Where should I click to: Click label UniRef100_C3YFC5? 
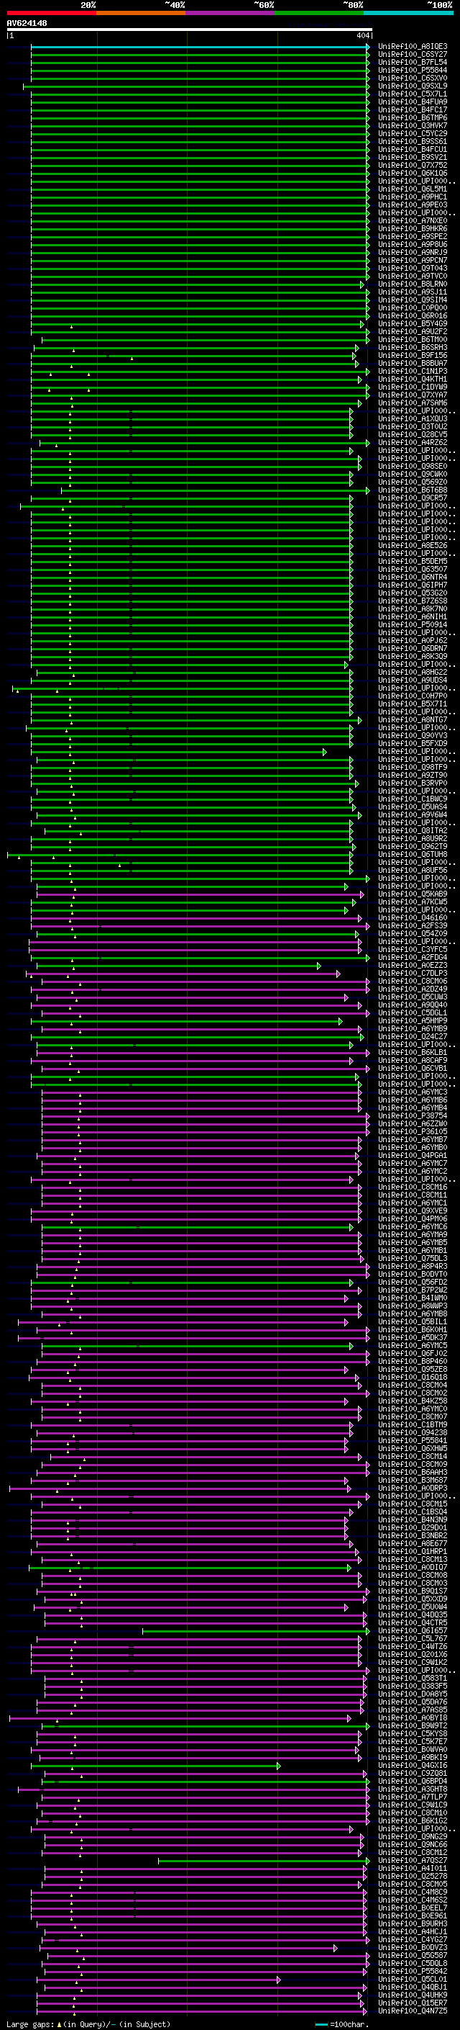[x=413, y=949]
